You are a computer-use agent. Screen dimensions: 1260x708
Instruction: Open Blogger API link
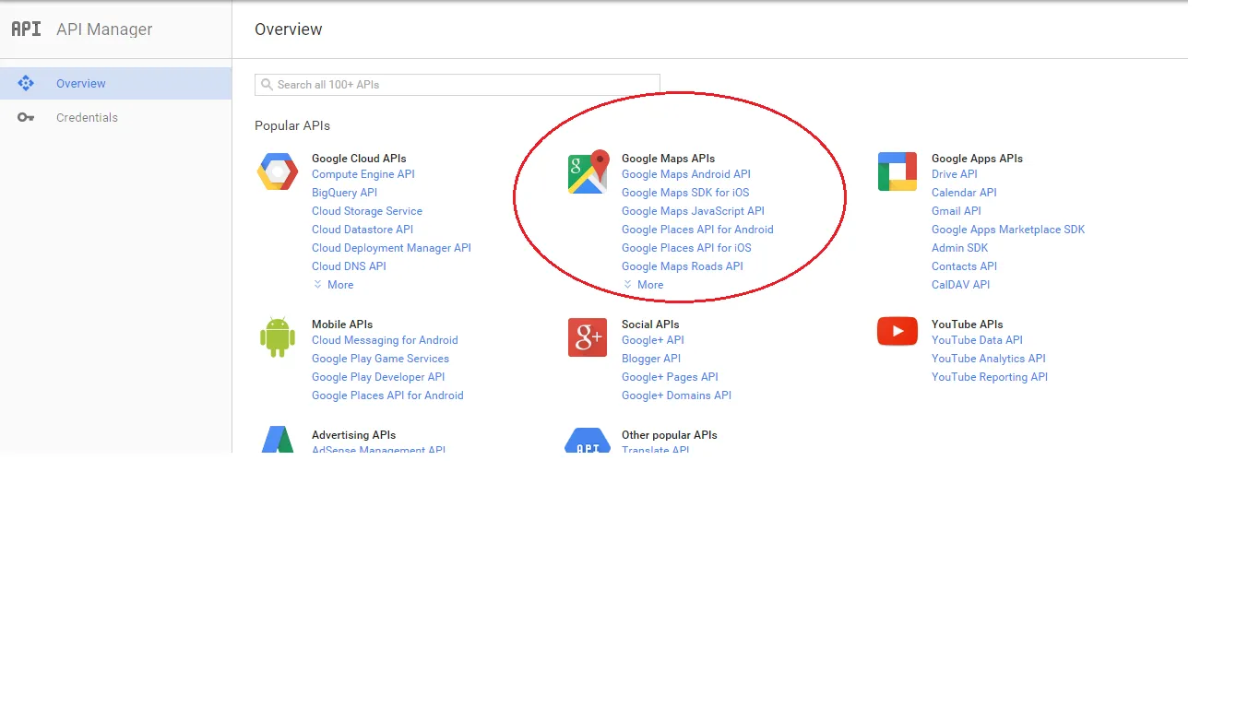click(x=651, y=359)
